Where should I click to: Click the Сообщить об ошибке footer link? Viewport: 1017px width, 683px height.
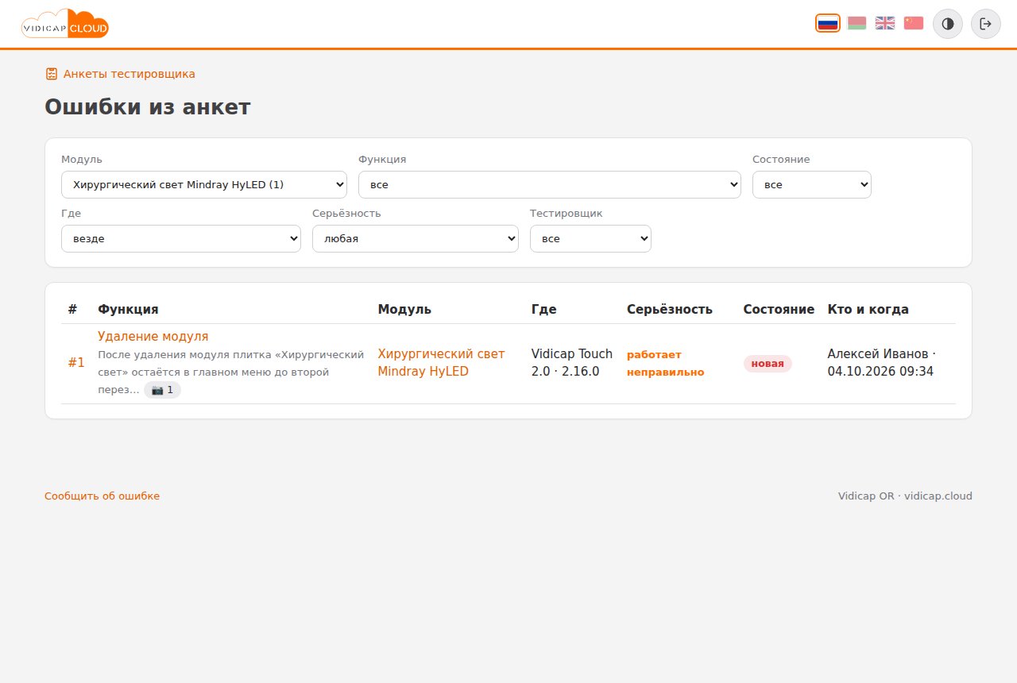pyautogui.click(x=102, y=496)
